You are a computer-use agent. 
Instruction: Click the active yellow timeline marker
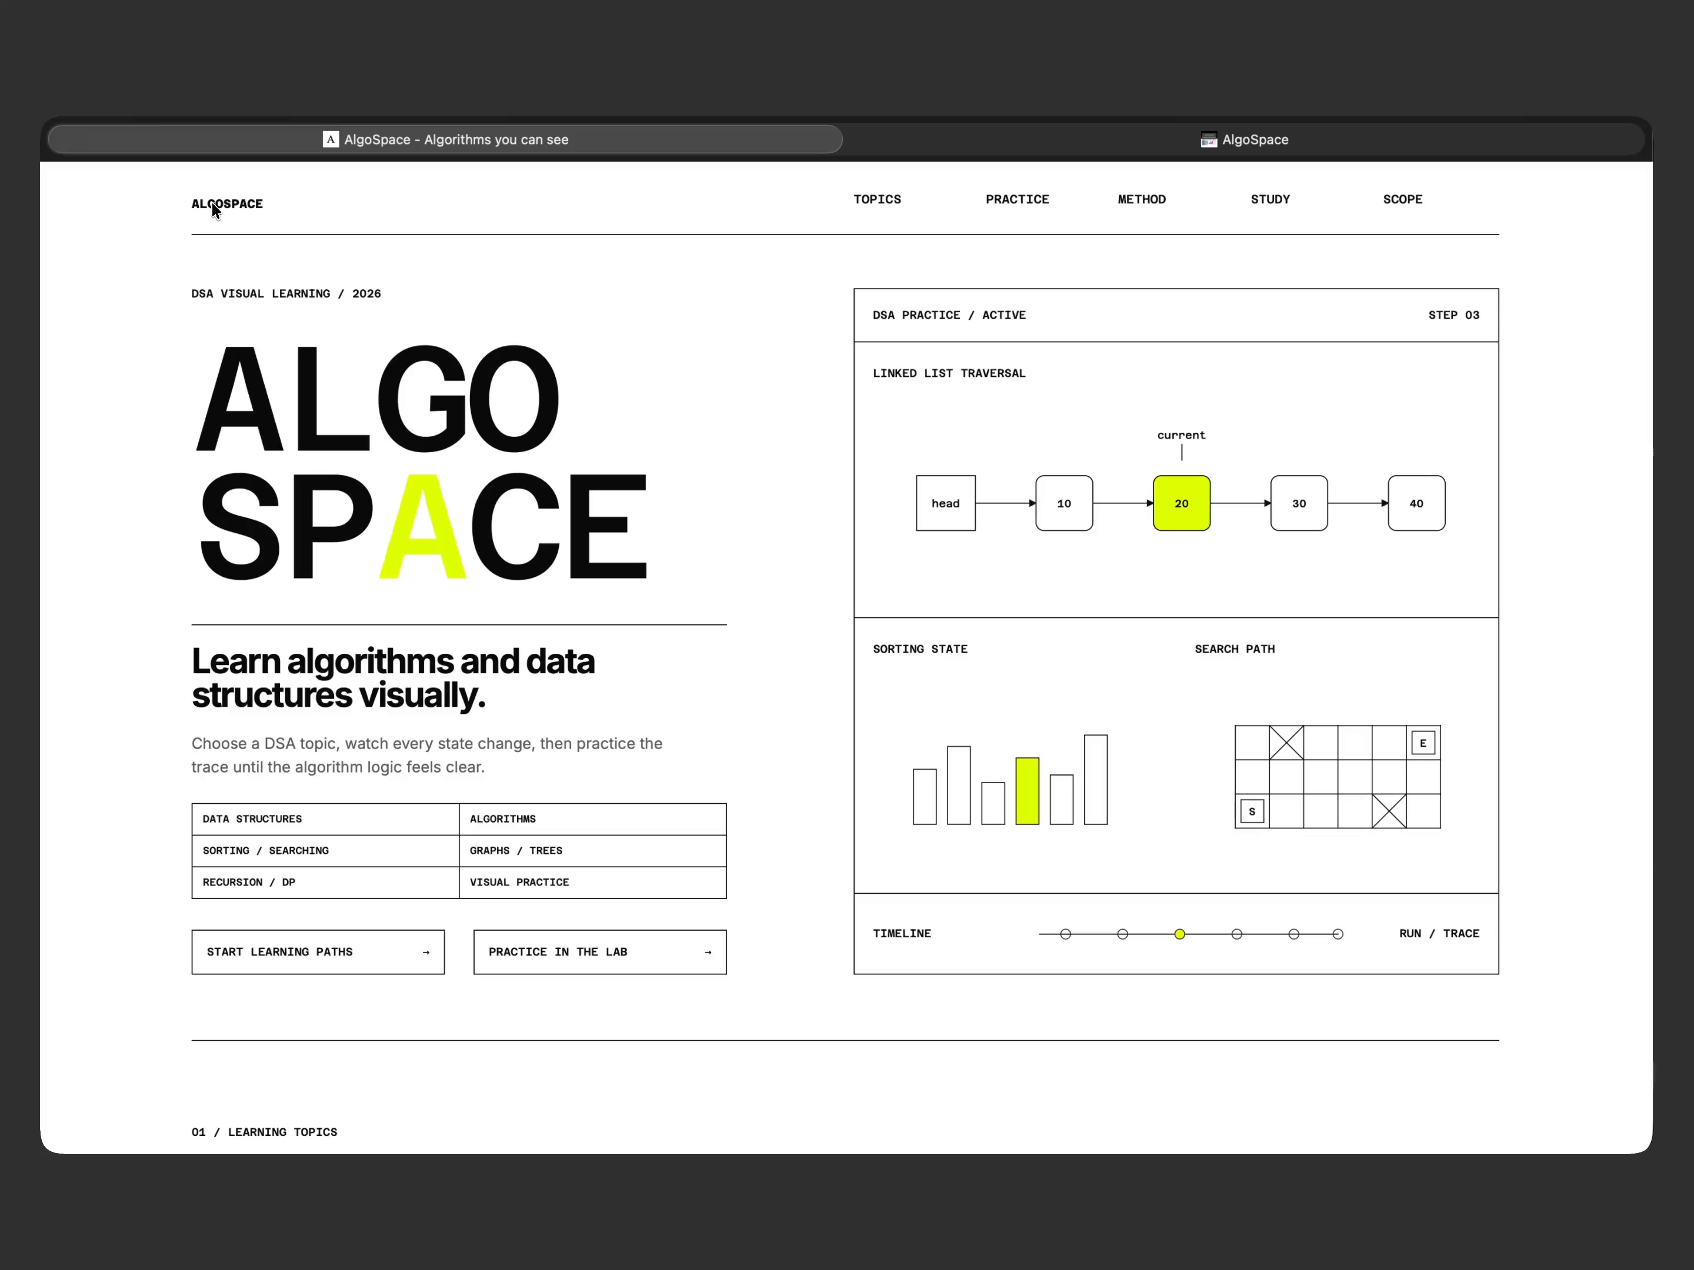[x=1179, y=934]
